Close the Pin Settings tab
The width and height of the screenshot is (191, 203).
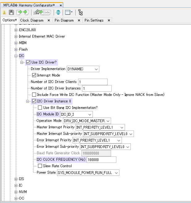[x=109, y=20]
